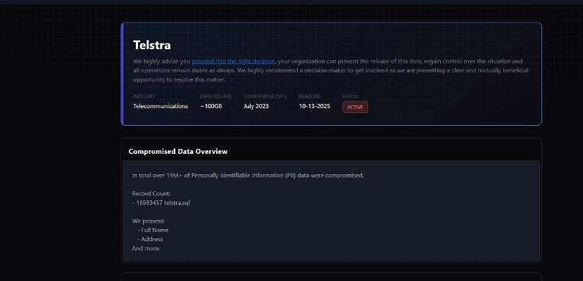The width and height of the screenshot is (583, 281).
Task: Click the DATA VOLUME label
Action: 215,96
